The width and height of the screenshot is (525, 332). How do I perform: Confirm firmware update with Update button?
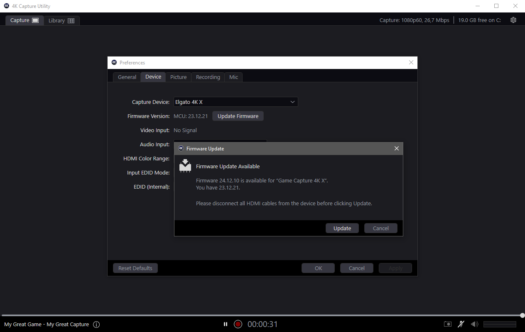342,228
